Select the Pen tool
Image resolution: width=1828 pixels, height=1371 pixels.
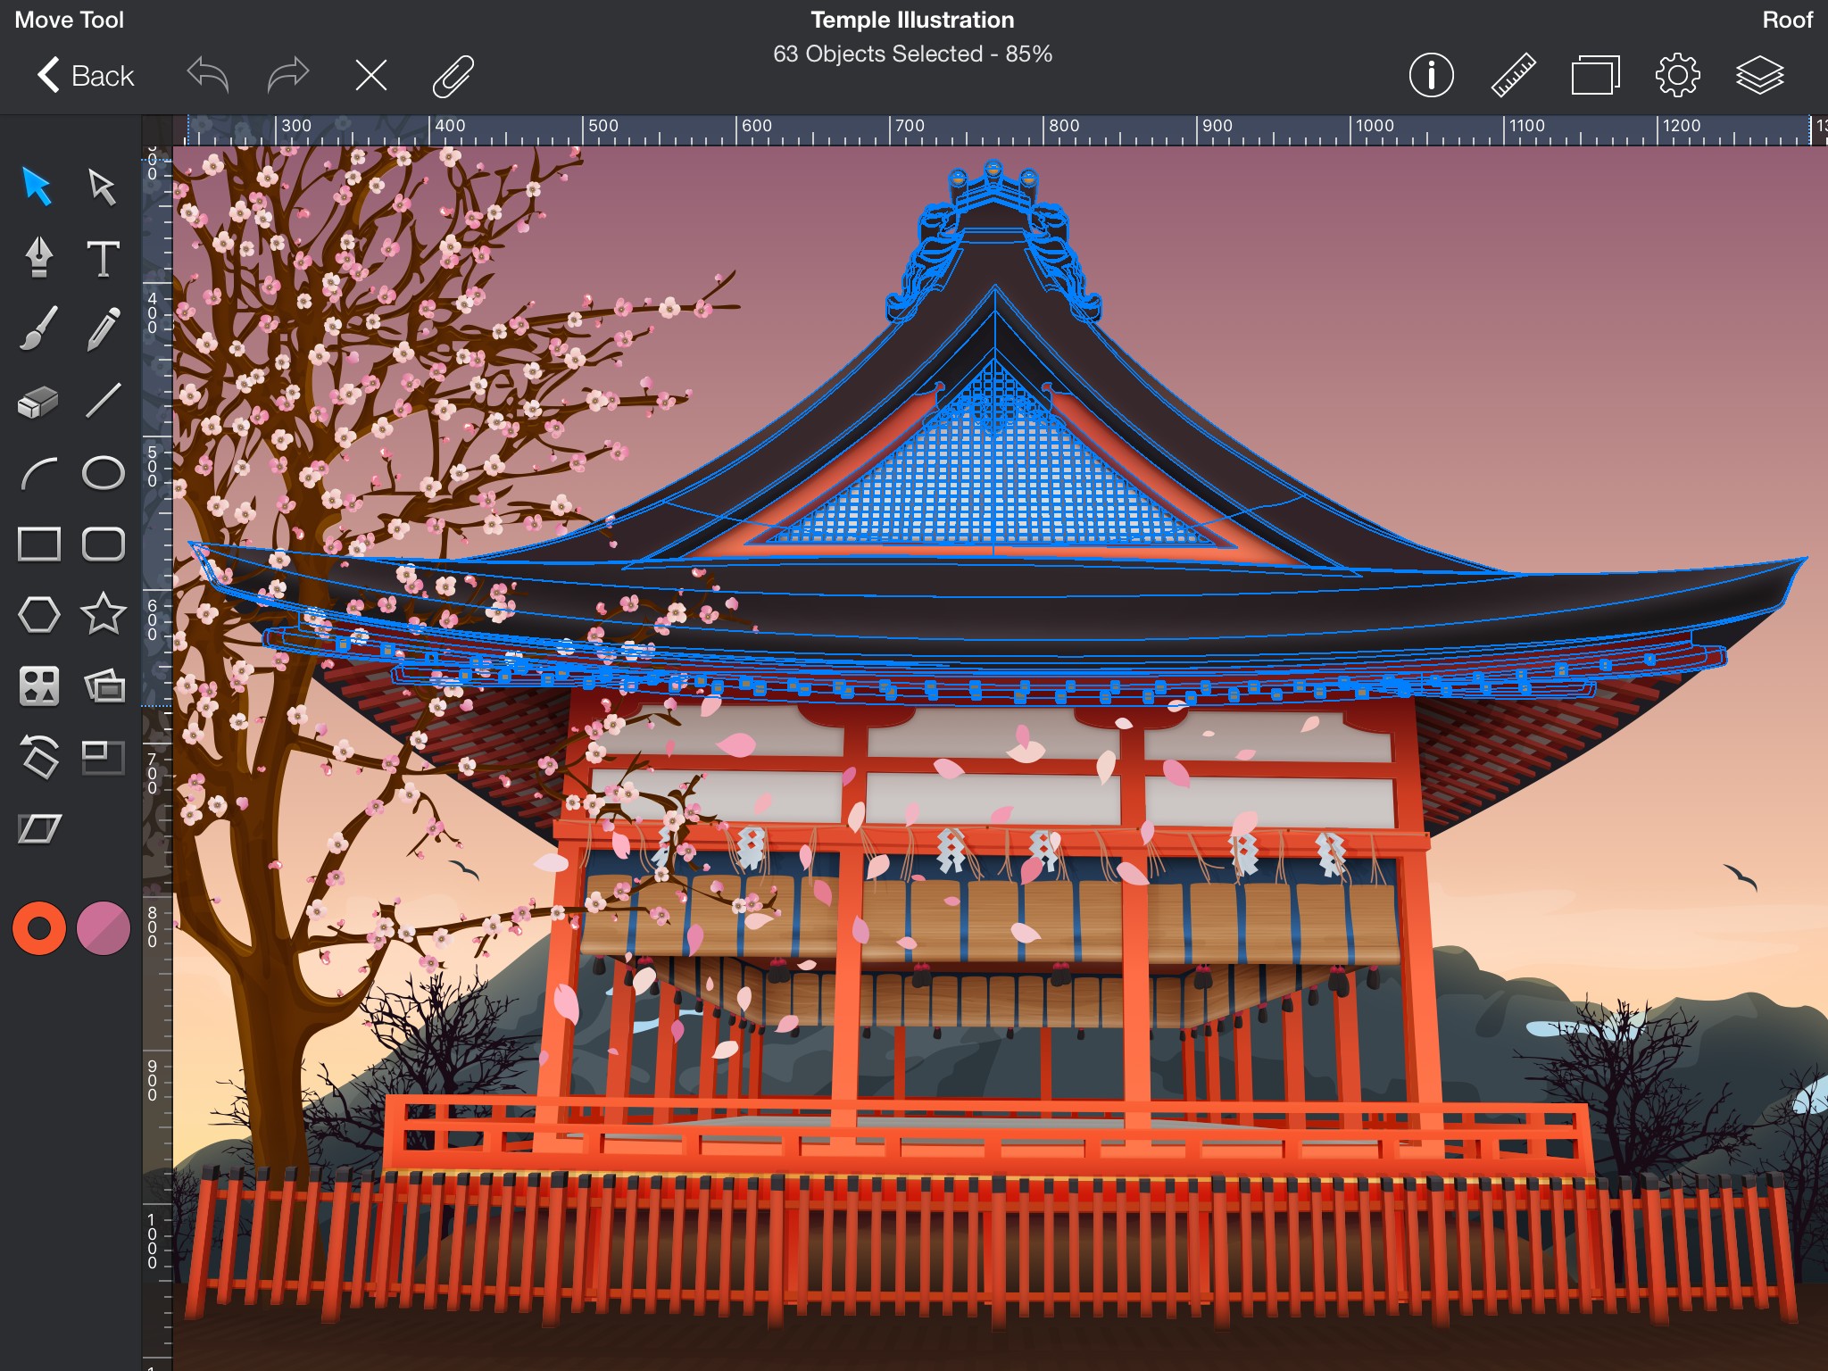click(x=37, y=257)
